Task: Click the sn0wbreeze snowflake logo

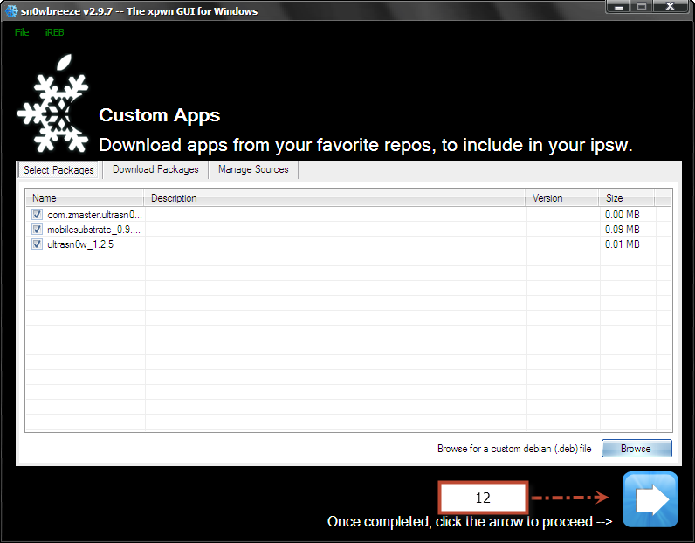Action: click(x=54, y=108)
